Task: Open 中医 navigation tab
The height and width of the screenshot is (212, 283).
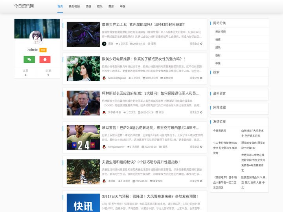Action: pyautogui.click(x=123, y=6)
